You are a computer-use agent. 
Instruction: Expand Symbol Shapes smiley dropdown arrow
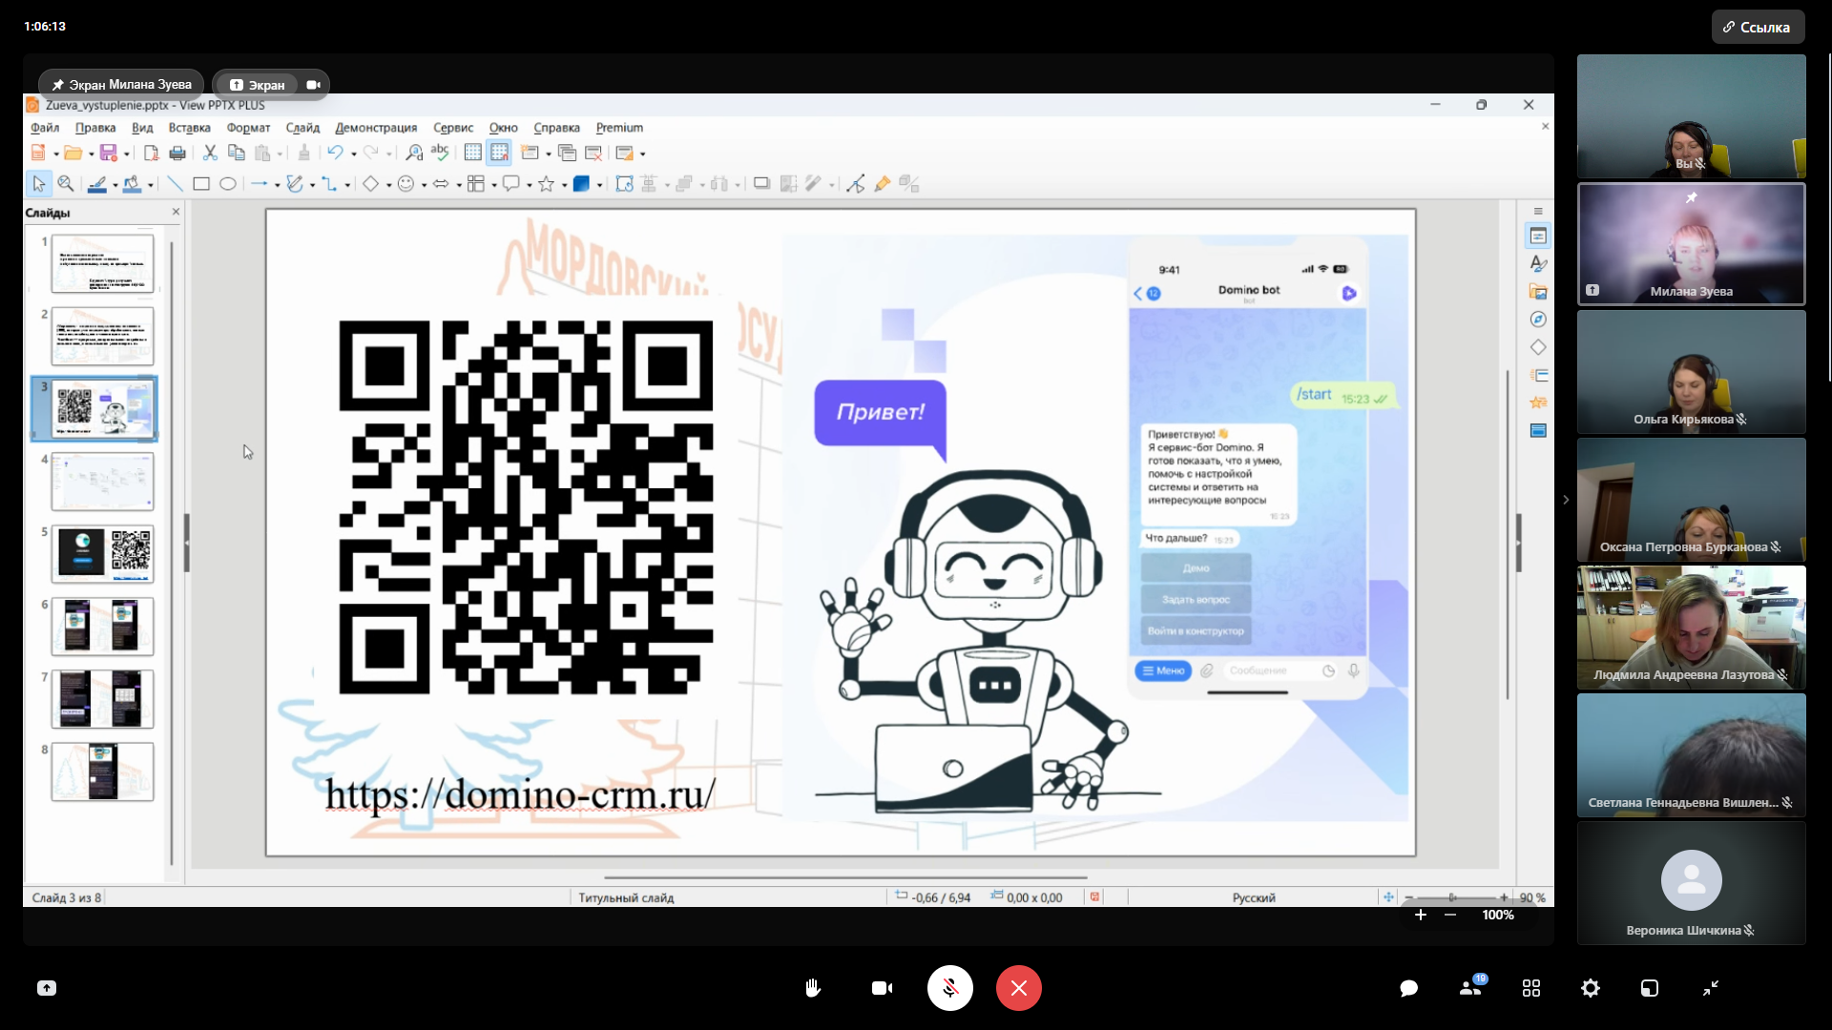[424, 185]
